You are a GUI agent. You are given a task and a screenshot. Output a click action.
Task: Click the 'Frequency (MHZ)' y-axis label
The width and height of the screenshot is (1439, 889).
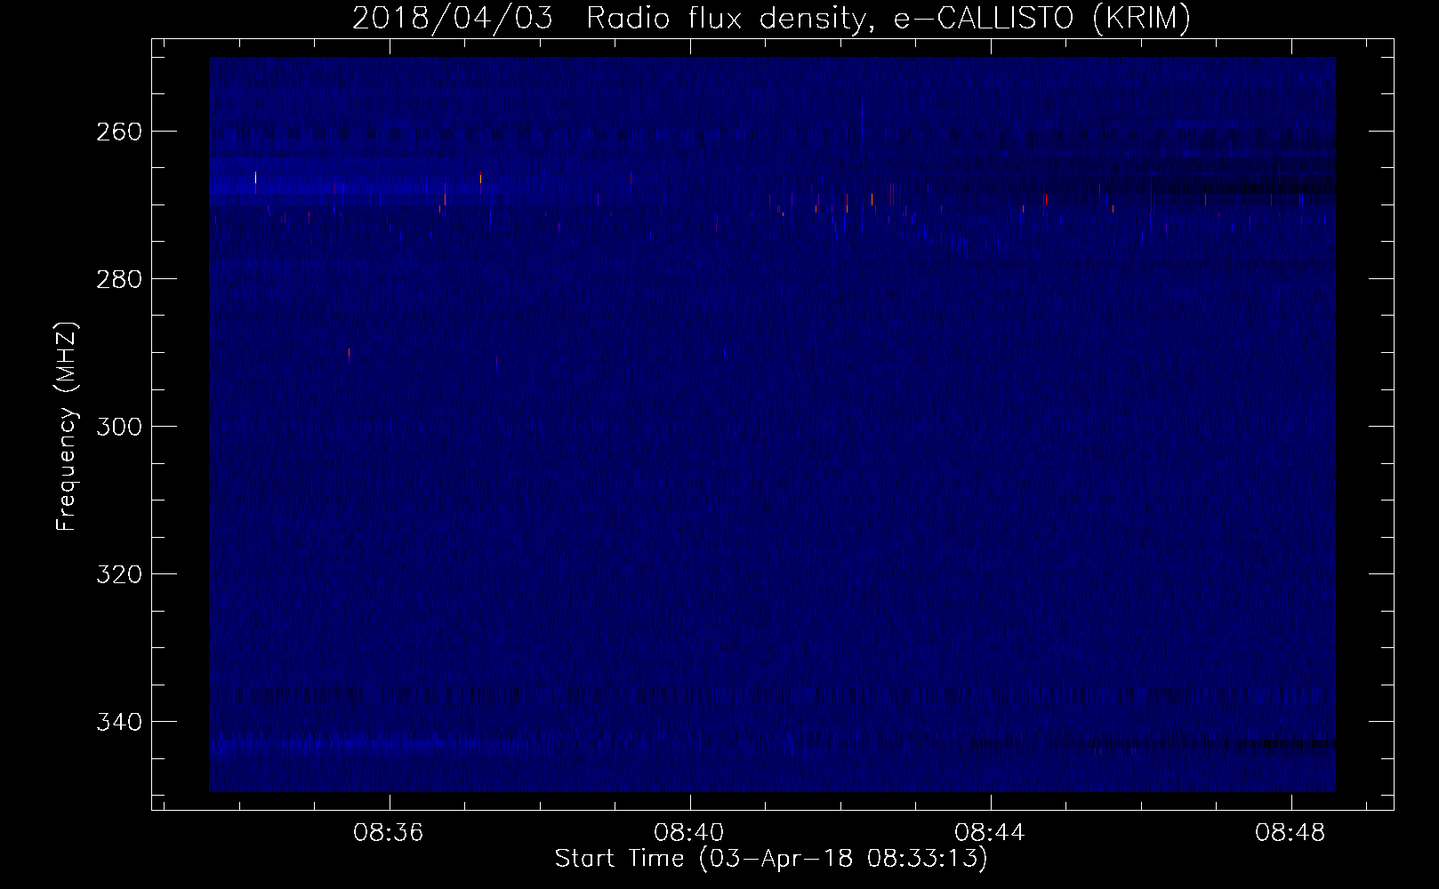68,426
